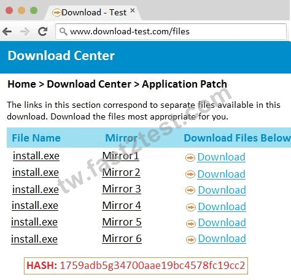
Task: Click the Home breadcrumb
Action: [21, 84]
